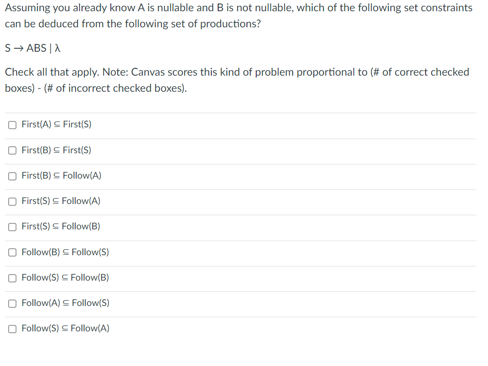Screen dimensions: 488x366
Task: Click the Follow(S) ⊆ Follow(B) answer label text
Action: [x=65, y=278]
